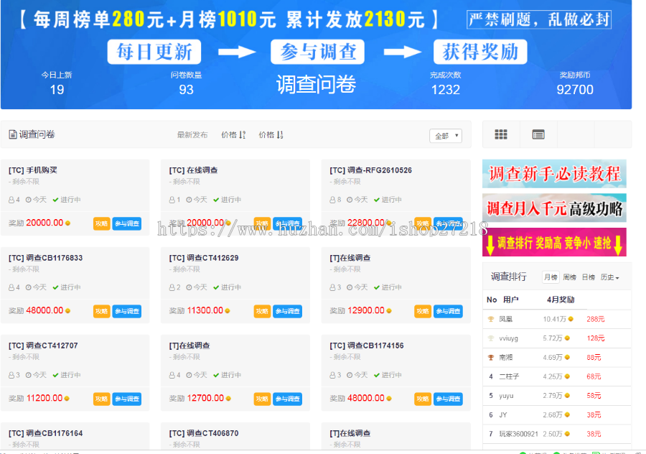Click the 参与调查 banner button

(x=318, y=52)
